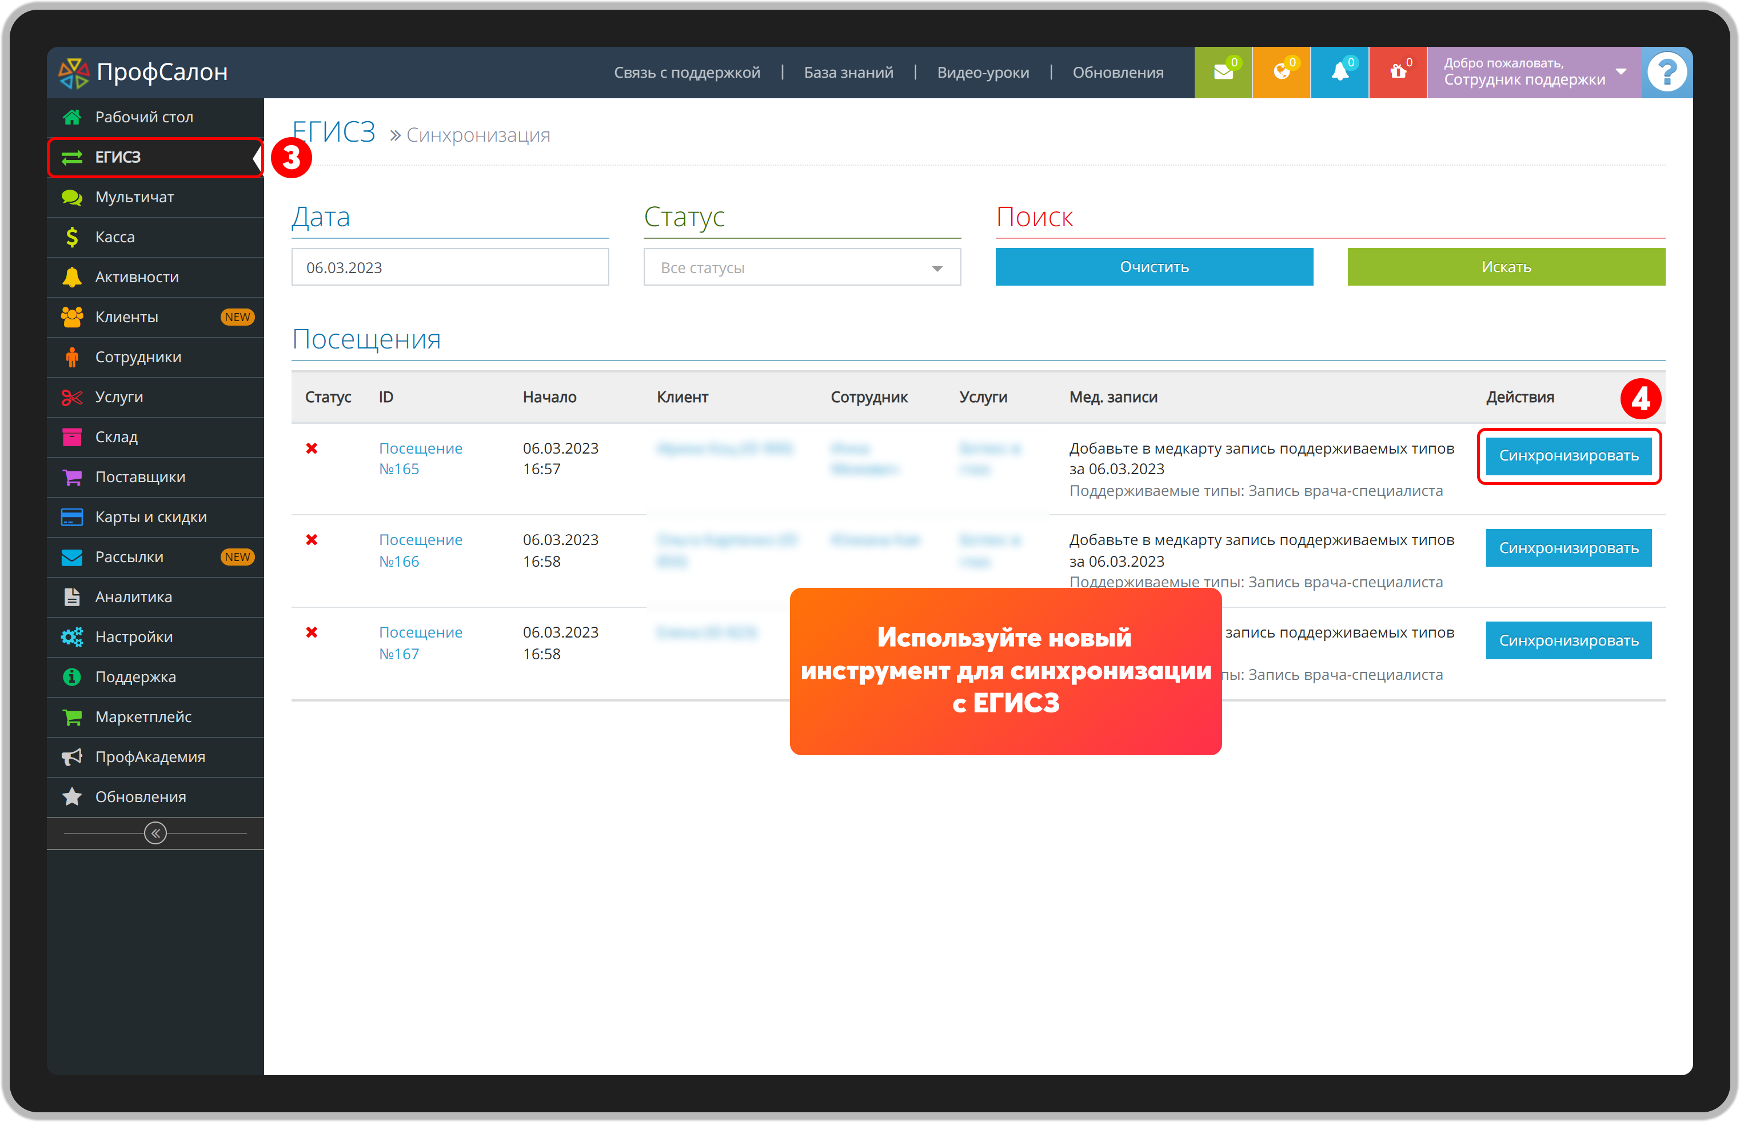Click the Начало column header

(x=549, y=397)
